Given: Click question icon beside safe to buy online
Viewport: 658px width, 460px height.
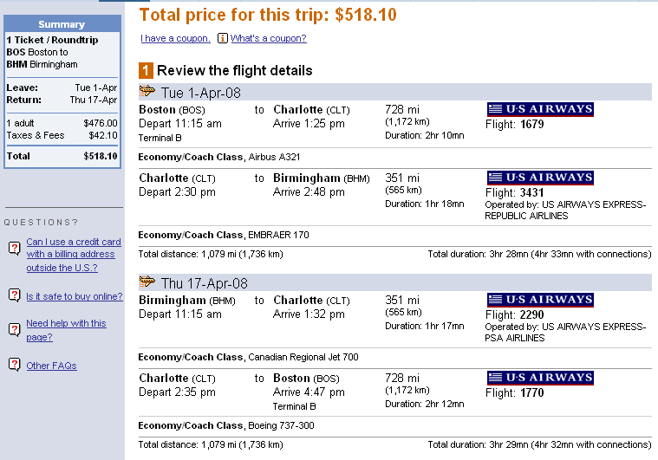Looking at the screenshot, I should pos(14,295).
